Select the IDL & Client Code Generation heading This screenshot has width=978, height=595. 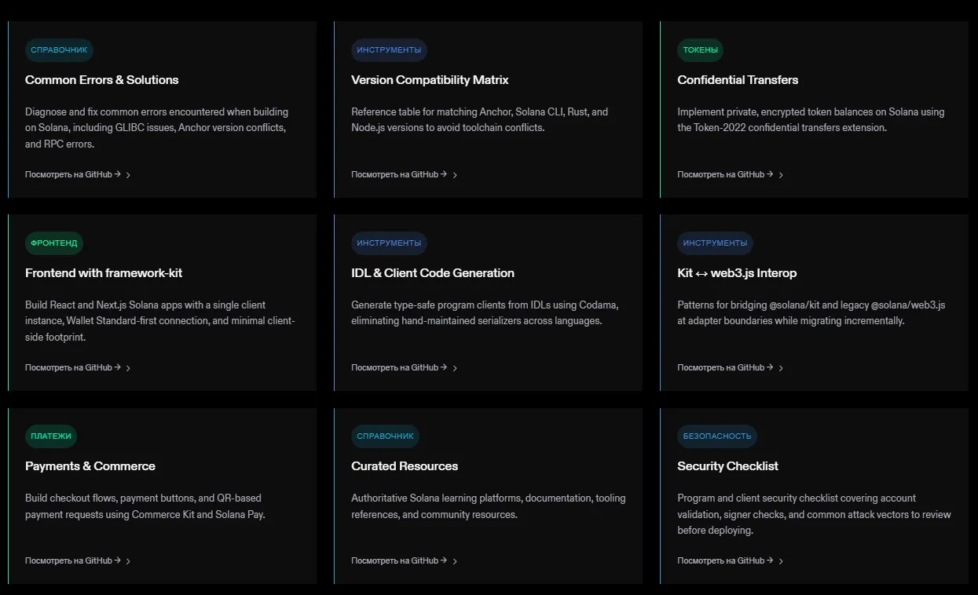point(433,273)
